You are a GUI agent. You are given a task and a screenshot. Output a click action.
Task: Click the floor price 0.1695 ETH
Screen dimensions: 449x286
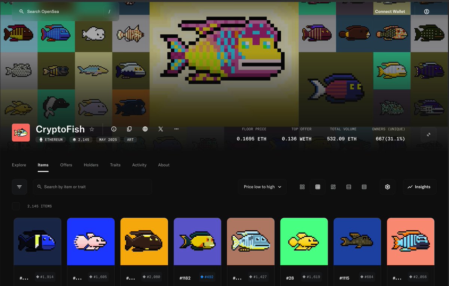251,139
